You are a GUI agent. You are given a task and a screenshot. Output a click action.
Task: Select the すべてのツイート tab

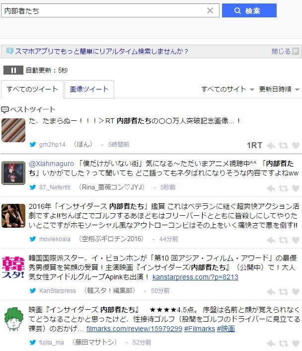tap(32, 89)
